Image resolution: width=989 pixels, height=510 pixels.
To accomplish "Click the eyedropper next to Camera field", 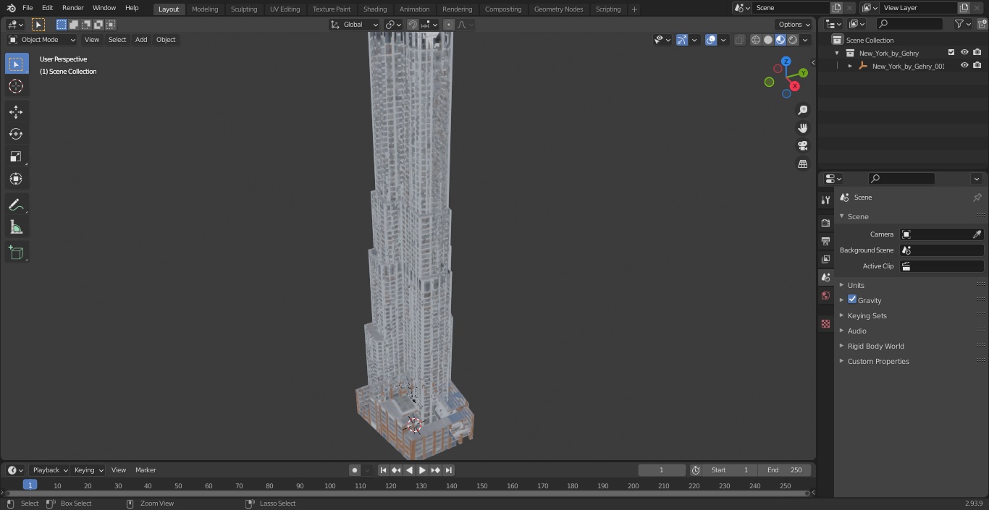I will 977,234.
